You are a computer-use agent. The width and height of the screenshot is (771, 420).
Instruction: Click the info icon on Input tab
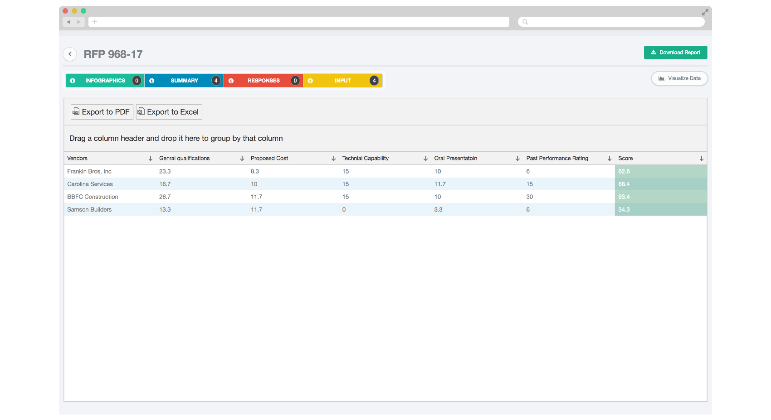click(311, 81)
